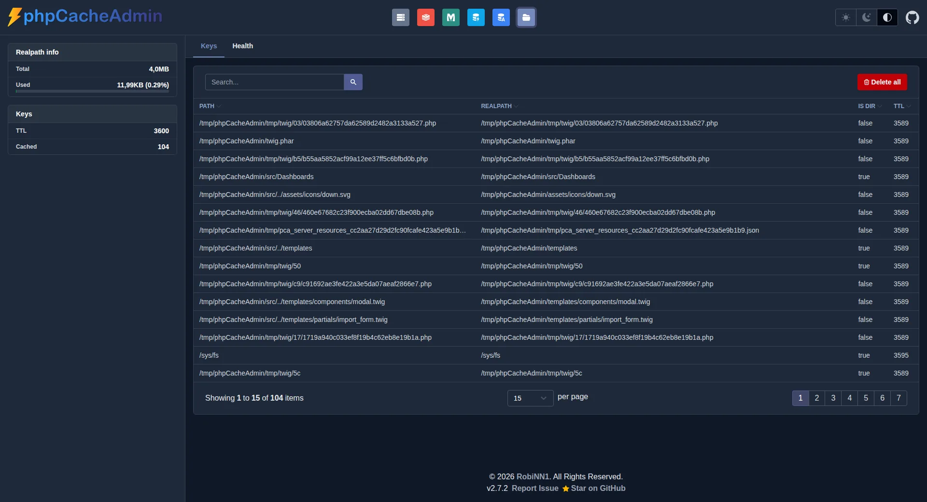The width and height of the screenshot is (927, 502).
Task: Select PATH cell ending b55aa5852acf99a12ee37ff5c6bfbd0b.php
Action: (313, 159)
